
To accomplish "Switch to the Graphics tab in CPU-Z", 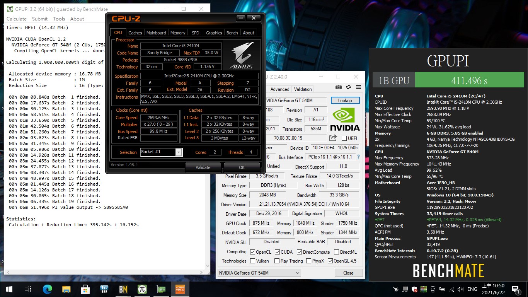I will [x=214, y=33].
